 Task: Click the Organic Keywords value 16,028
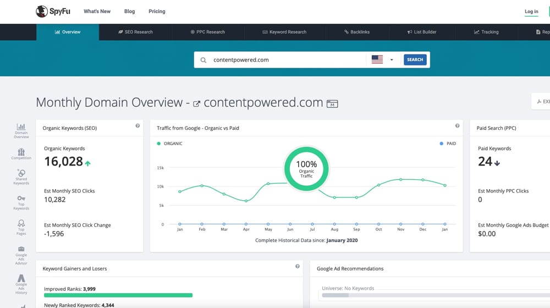63,161
